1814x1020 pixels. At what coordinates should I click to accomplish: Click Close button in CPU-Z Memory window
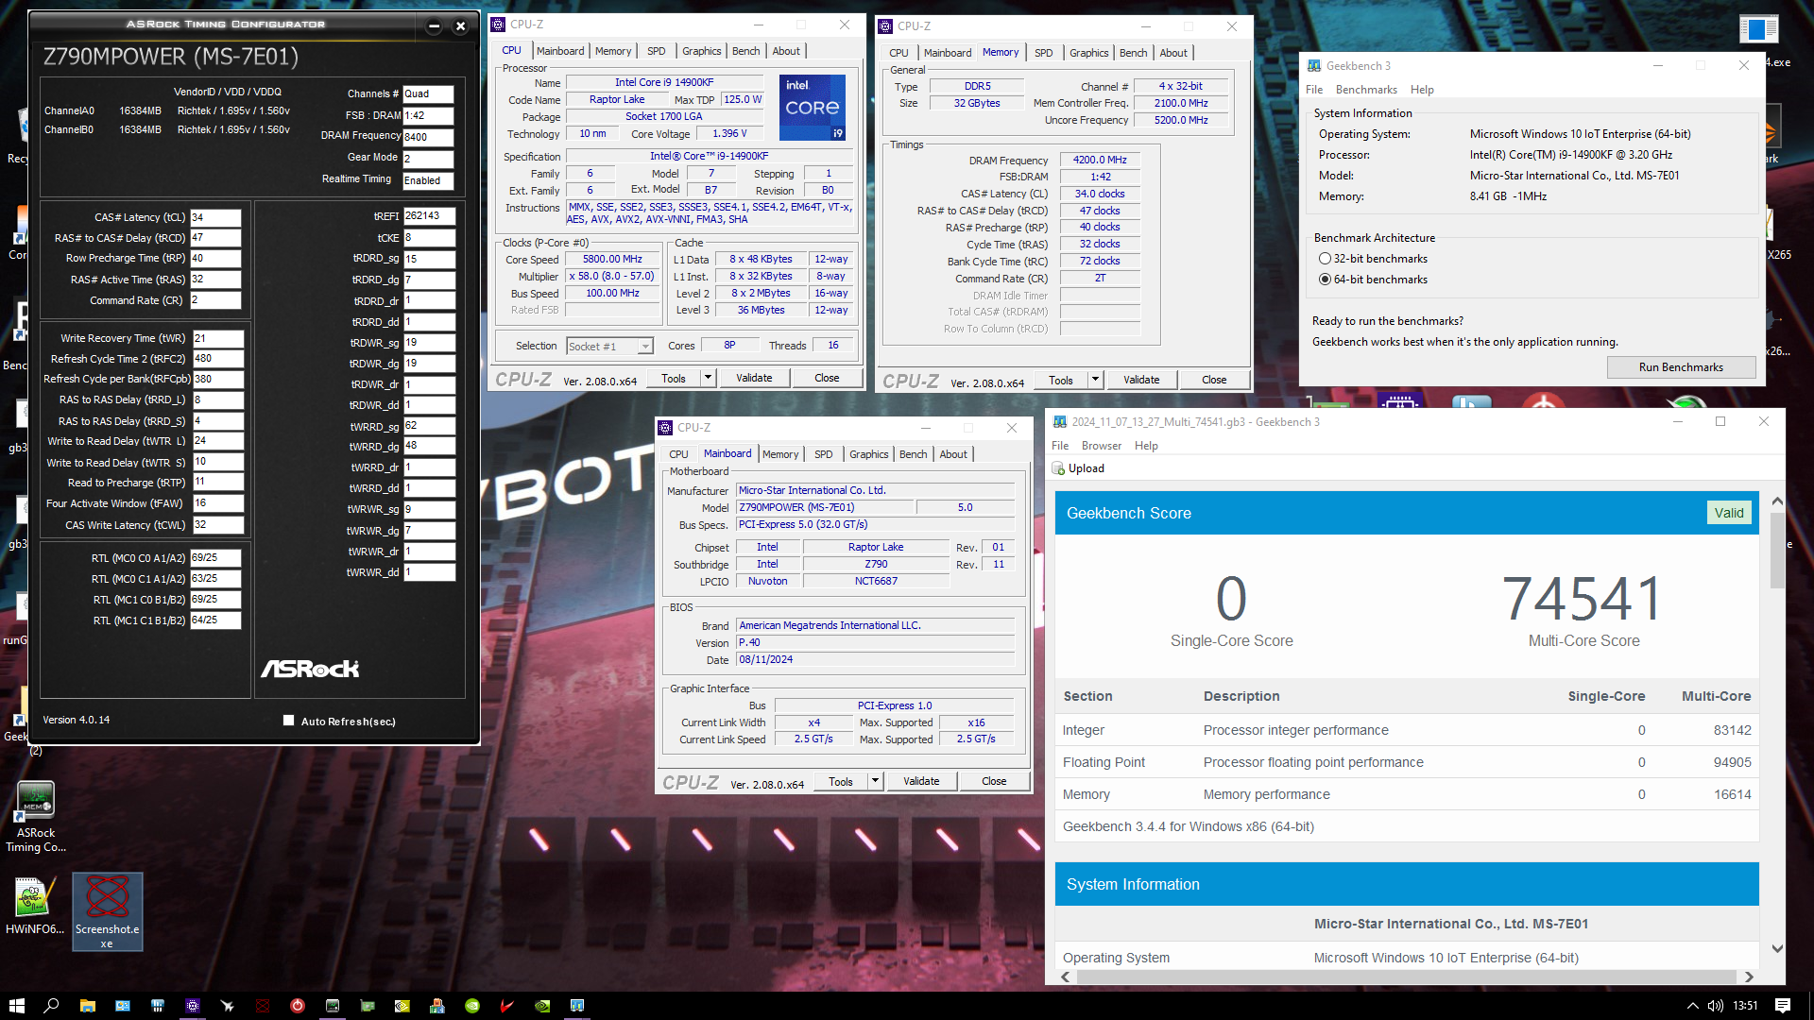point(1213,380)
